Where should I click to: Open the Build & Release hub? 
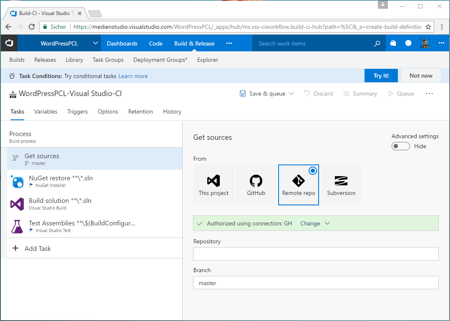point(194,43)
